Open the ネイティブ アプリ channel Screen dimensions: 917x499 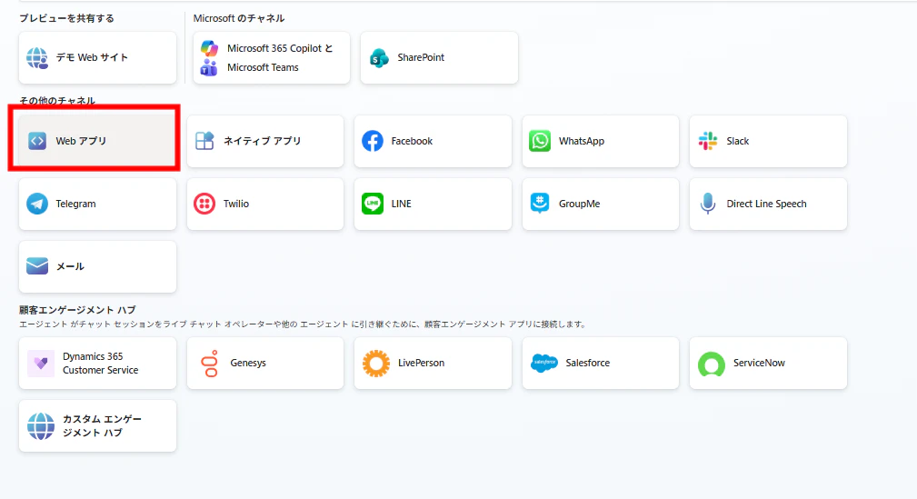pos(265,141)
